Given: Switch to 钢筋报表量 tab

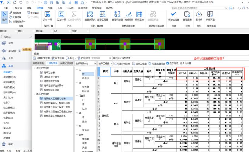Looking at the screenshot, I should (38, 63).
